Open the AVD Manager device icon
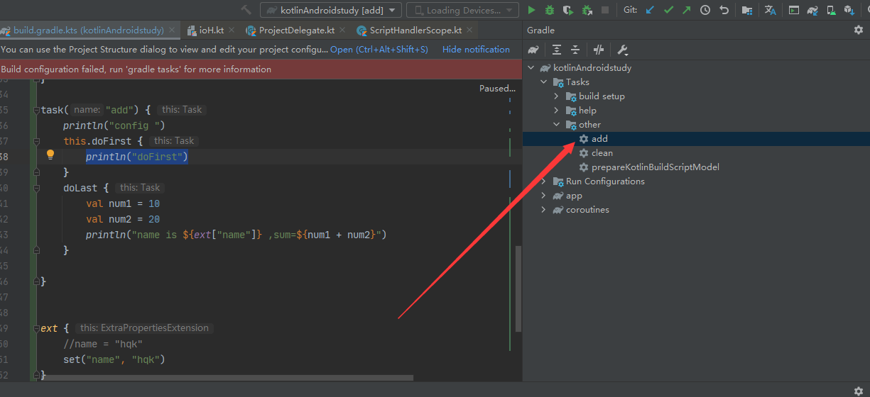Screen dimensions: 870x397 (830, 10)
